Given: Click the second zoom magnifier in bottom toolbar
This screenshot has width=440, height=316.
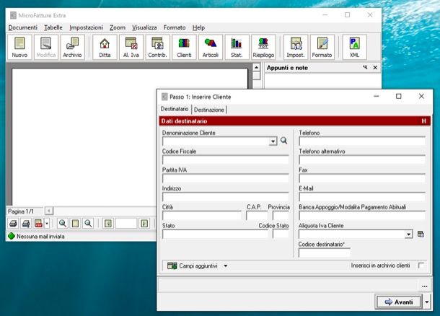Looking at the screenshot, I should [88, 224].
